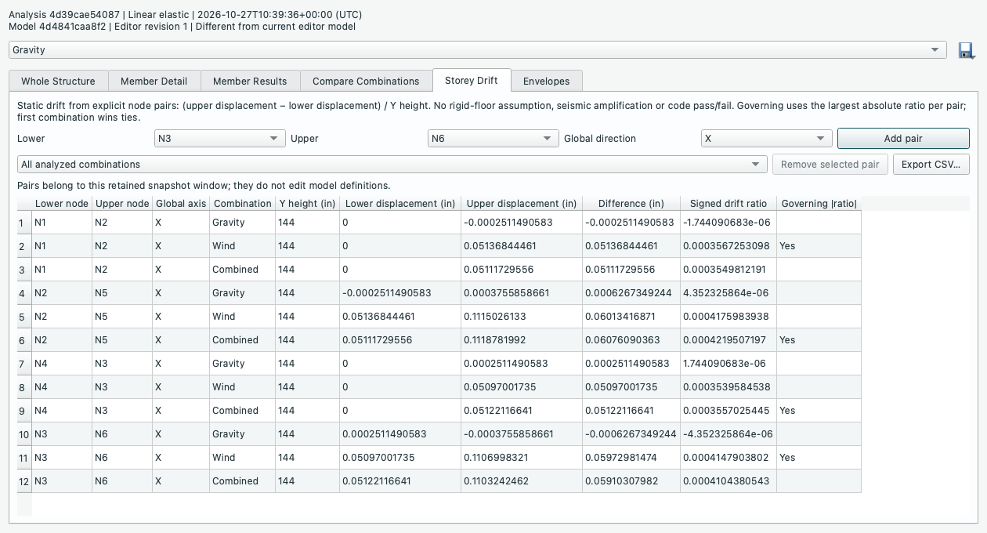
Task: Expand the Upper node N6 dropdown
Action: click(x=493, y=138)
